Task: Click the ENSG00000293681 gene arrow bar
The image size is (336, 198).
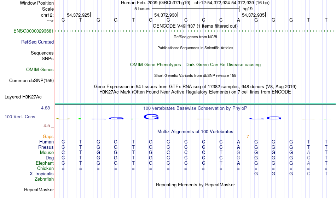Action: tap(195, 31)
